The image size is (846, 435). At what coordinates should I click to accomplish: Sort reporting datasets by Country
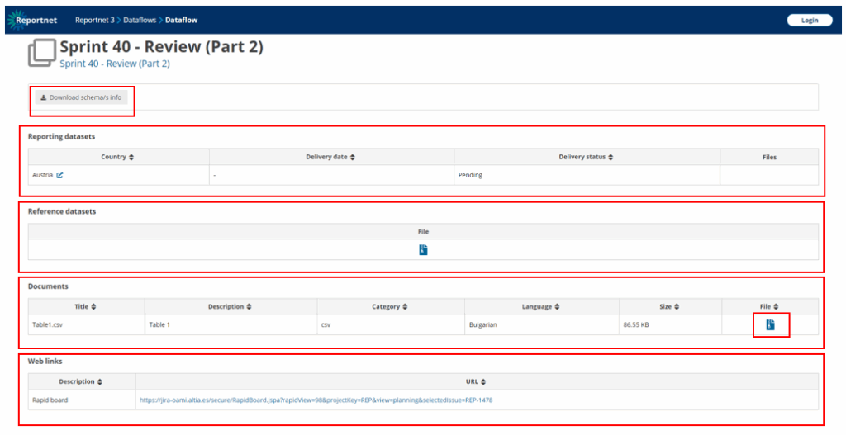tap(131, 157)
